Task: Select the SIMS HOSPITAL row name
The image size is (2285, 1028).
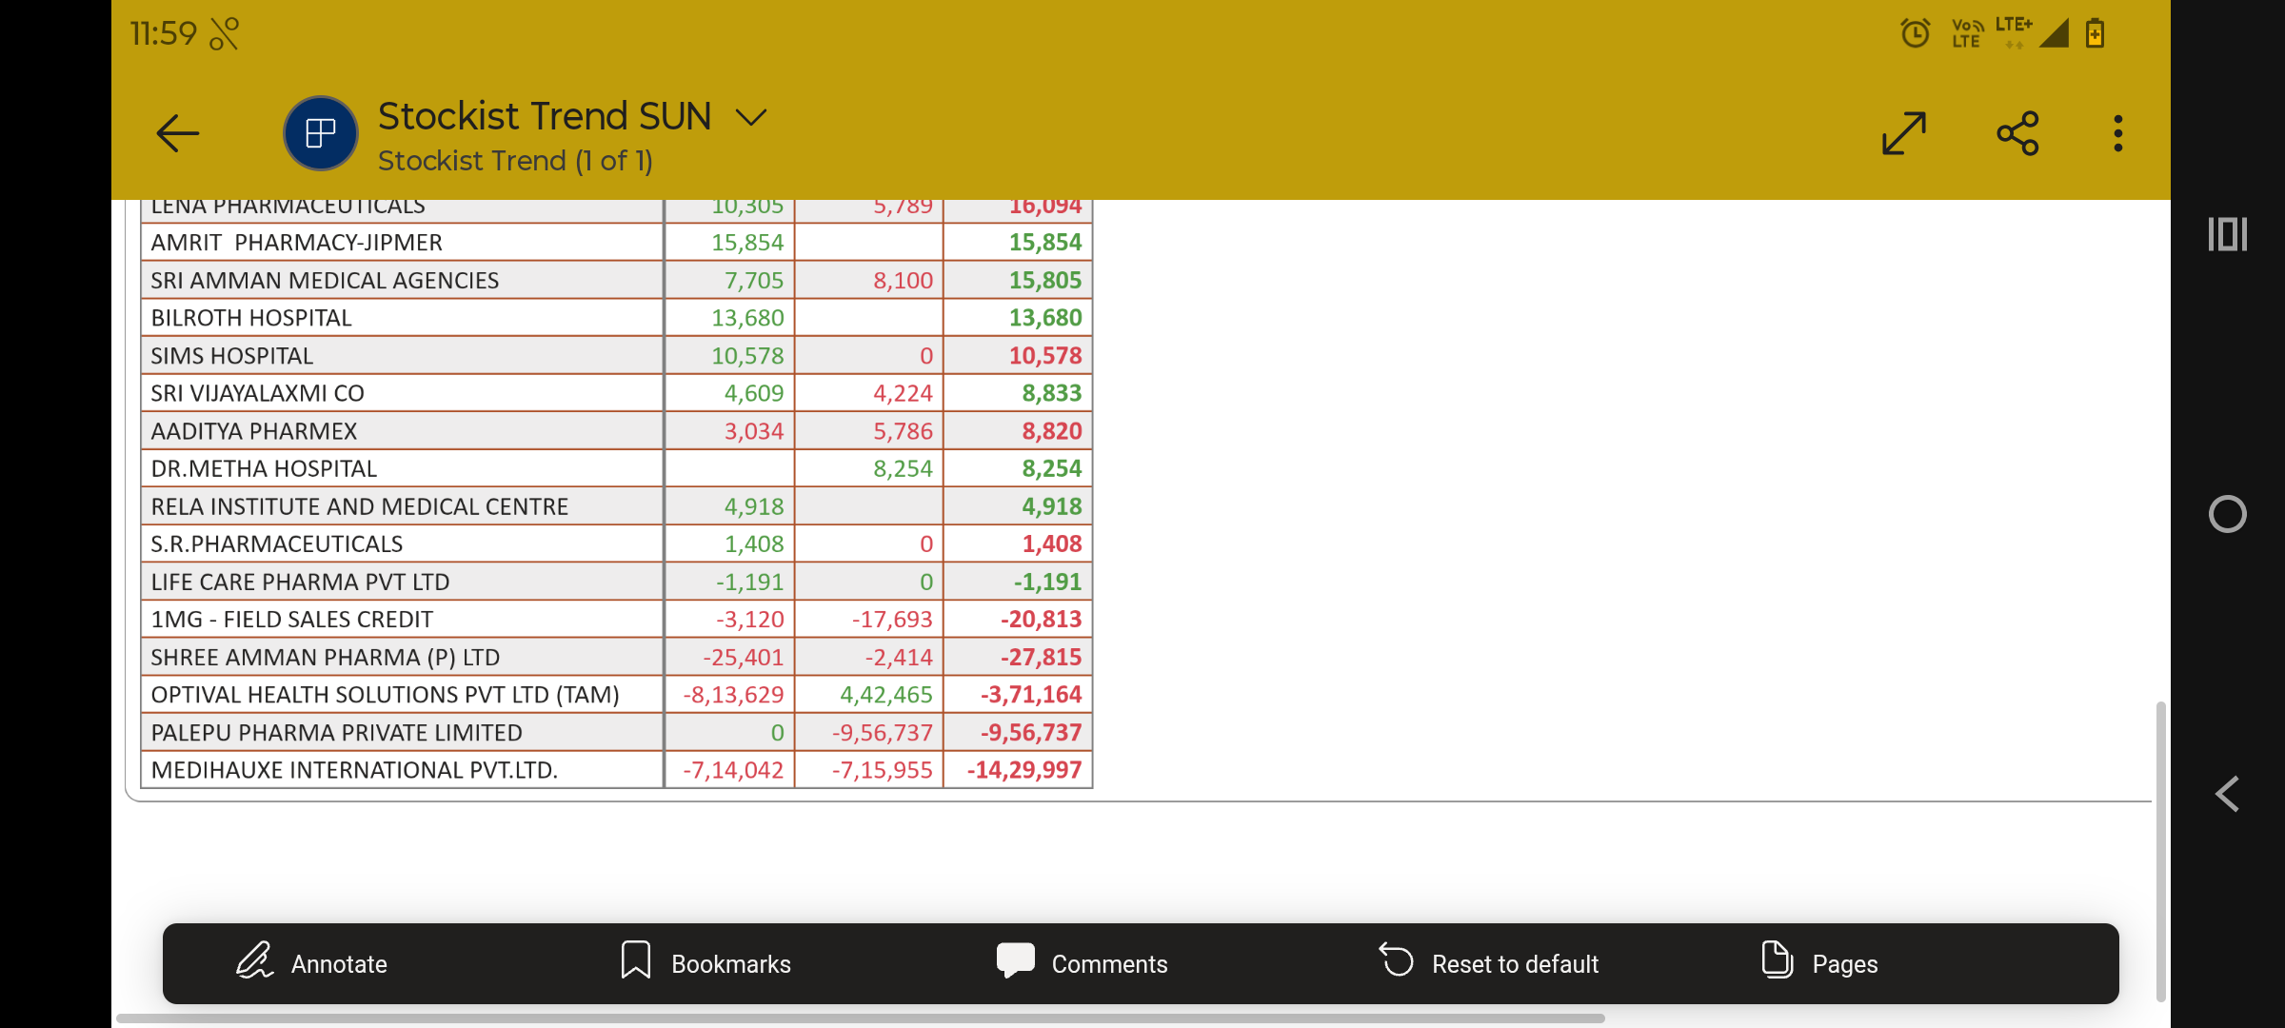Action: (x=231, y=356)
